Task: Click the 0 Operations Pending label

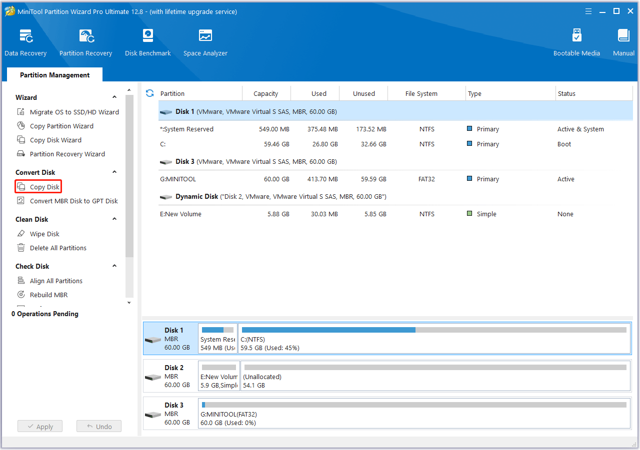Action: pyautogui.click(x=45, y=314)
